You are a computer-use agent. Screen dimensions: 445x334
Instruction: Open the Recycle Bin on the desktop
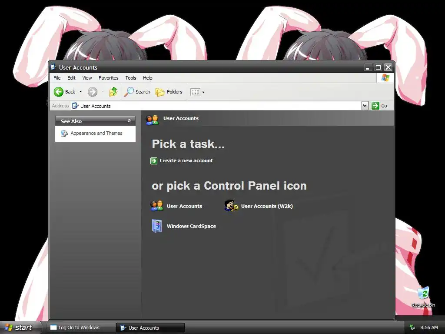pyautogui.click(x=423, y=297)
